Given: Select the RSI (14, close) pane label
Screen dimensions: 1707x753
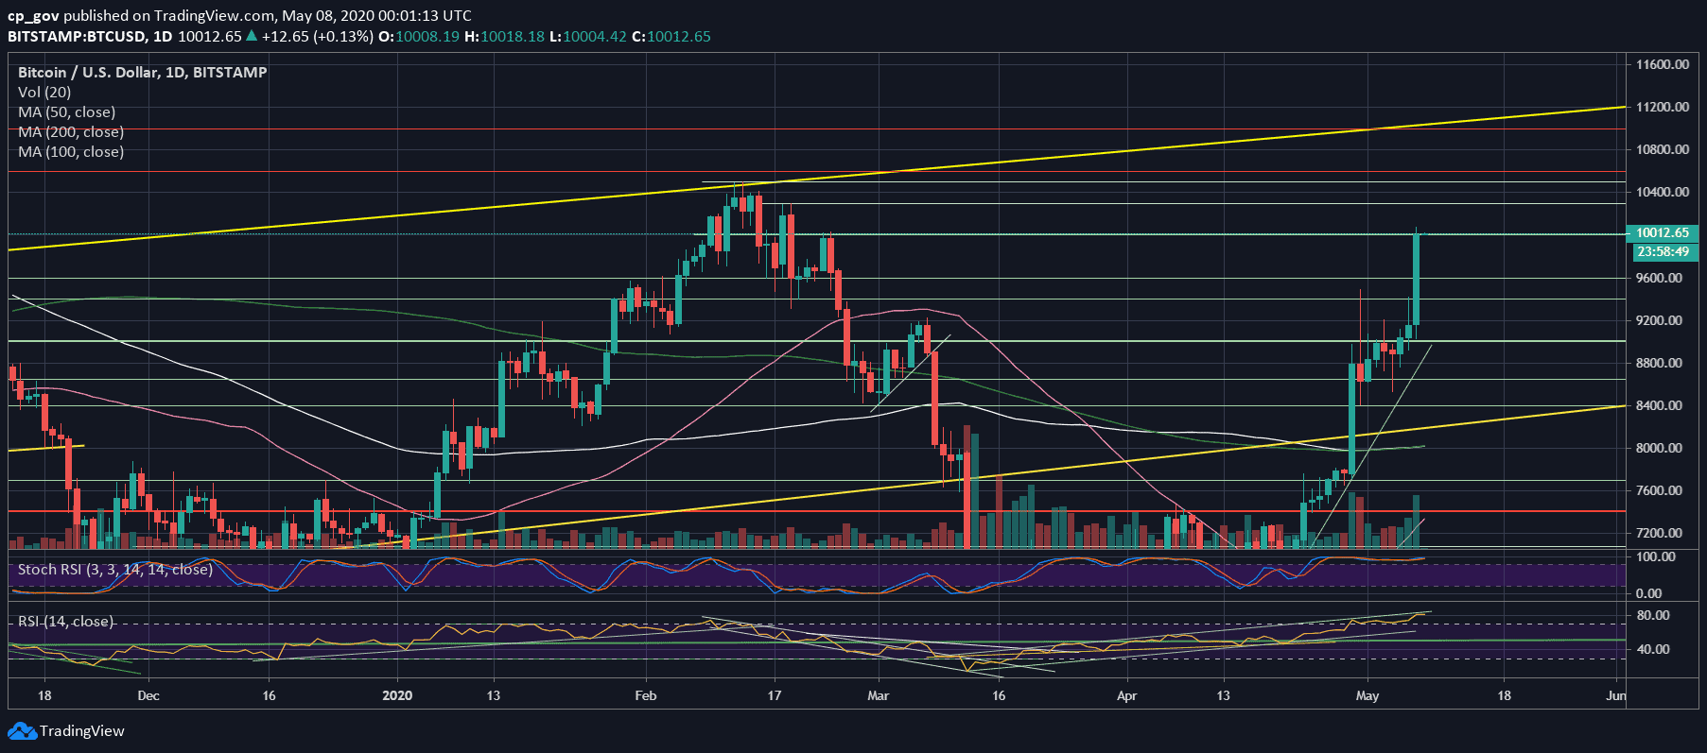Looking at the screenshot, I should tap(65, 621).
